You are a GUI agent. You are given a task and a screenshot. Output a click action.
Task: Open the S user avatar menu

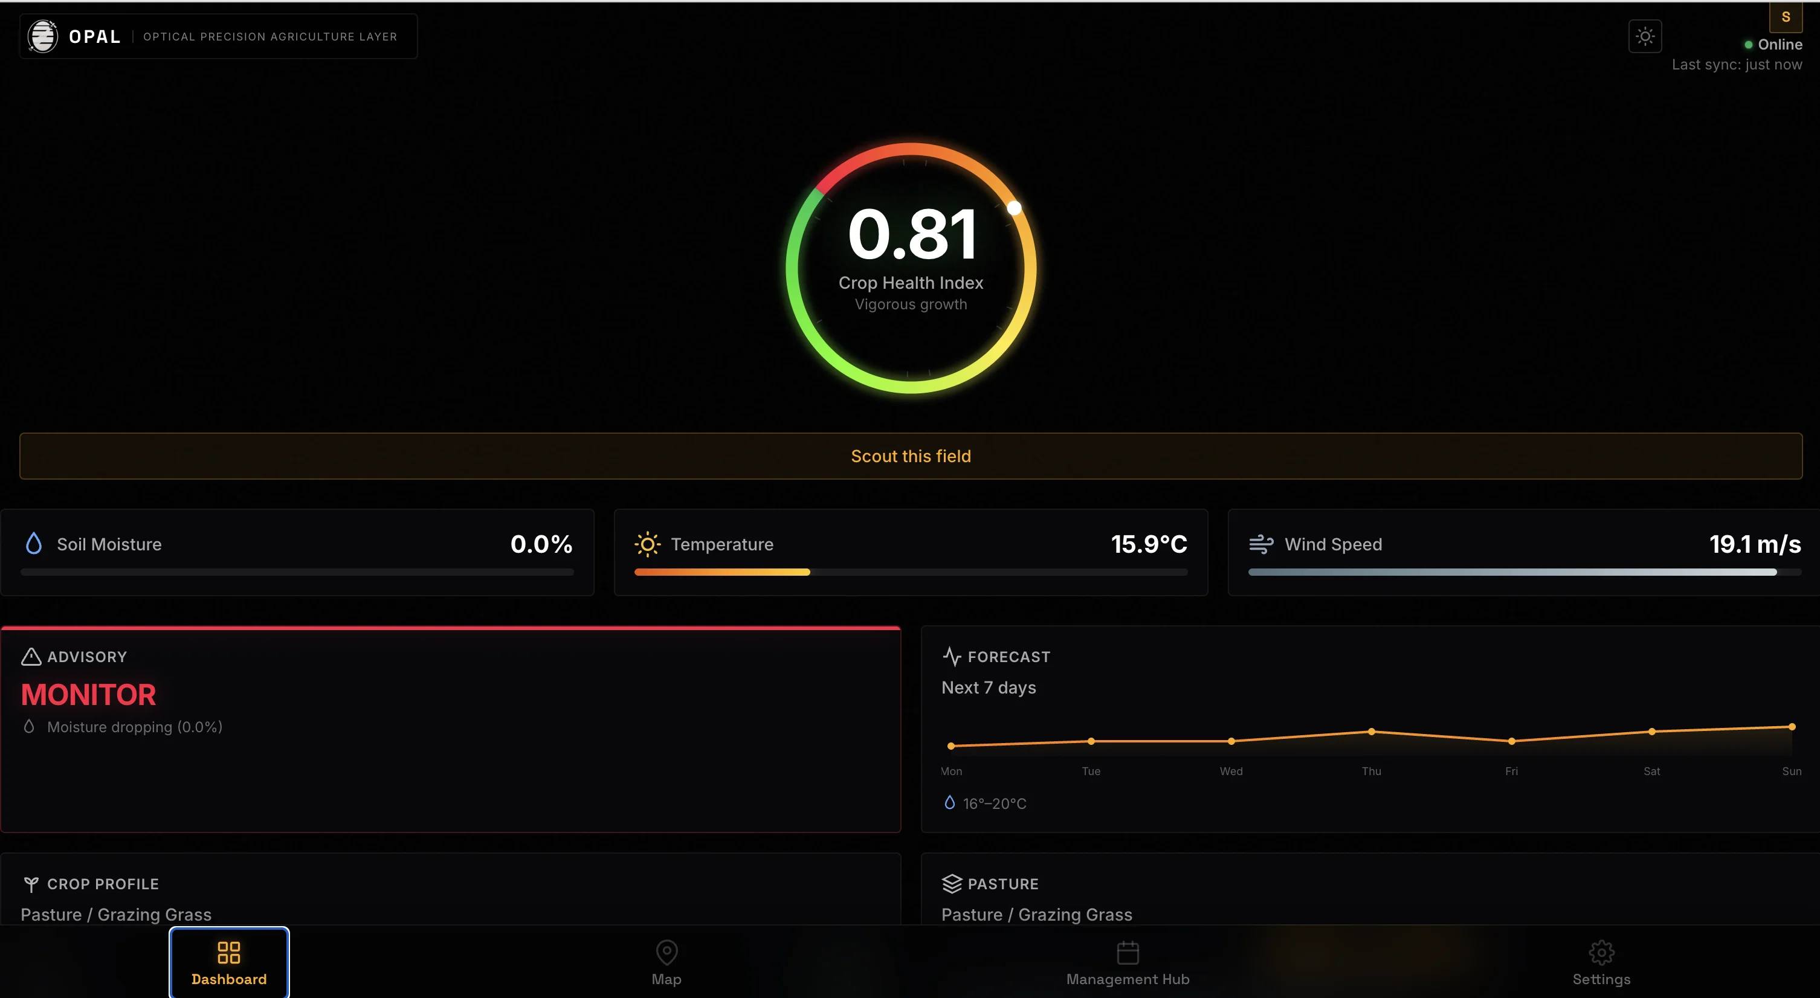(x=1786, y=16)
